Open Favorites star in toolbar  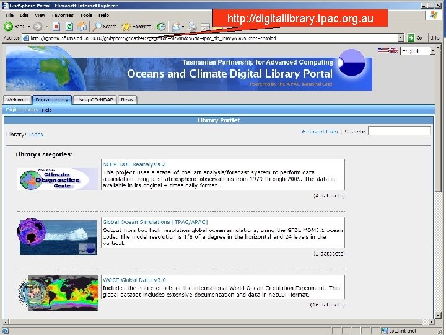(x=126, y=27)
